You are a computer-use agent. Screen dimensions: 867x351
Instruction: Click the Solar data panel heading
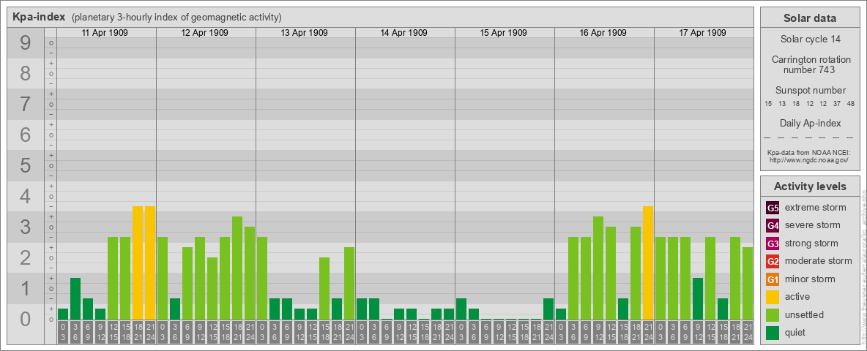pos(809,18)
